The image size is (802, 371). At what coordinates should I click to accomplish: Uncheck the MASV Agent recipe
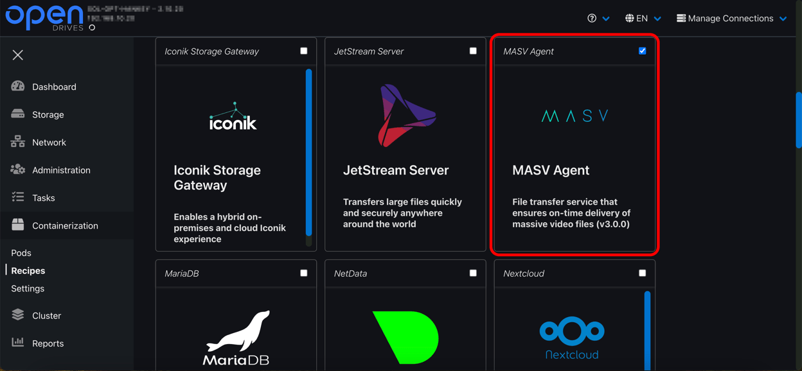point(642,50)
